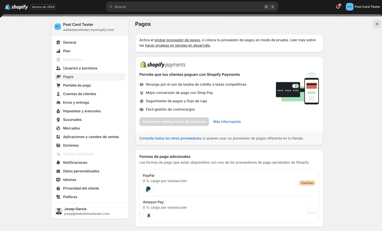Open Políticas settings

[x=90, y=197]
